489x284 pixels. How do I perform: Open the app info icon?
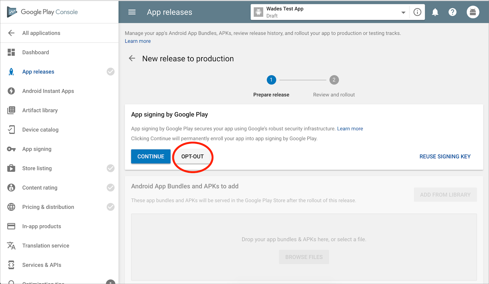point(417,12)
